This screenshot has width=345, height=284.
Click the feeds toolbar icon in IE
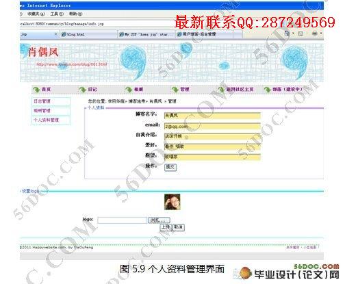301,34
